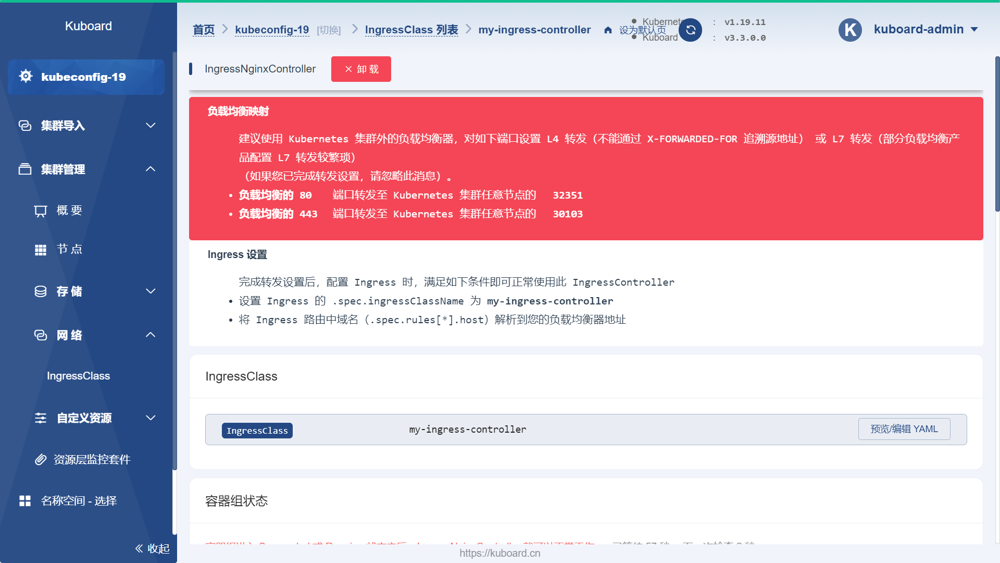This screenshot has width=1000, height=563.
Task: Open the kuboard-admin user dropdown arrow
Action: pyautogui.click(x=974, y=30)
